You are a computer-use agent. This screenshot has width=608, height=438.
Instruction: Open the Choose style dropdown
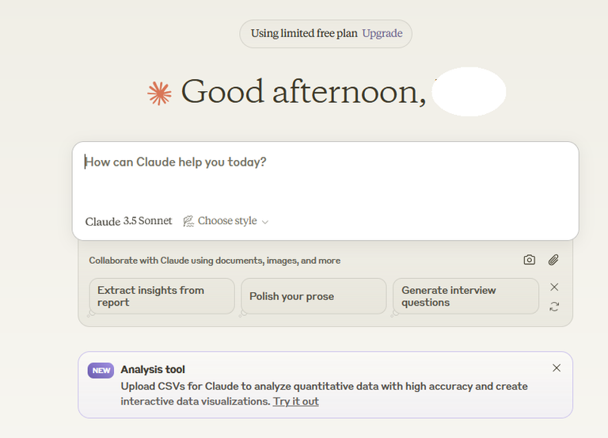(226, 221)
